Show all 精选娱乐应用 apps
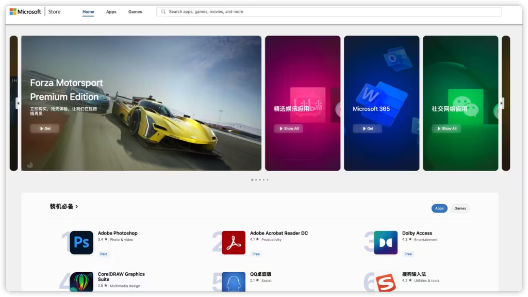528x297 pixels. [x=289, y=128]
